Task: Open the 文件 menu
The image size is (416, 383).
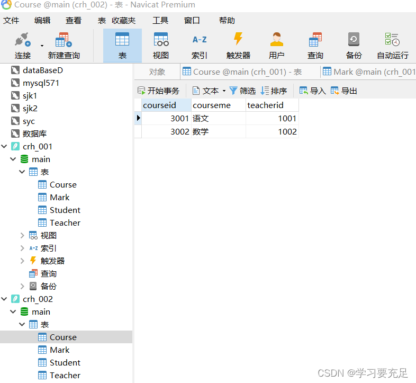Action: point(11,21)
